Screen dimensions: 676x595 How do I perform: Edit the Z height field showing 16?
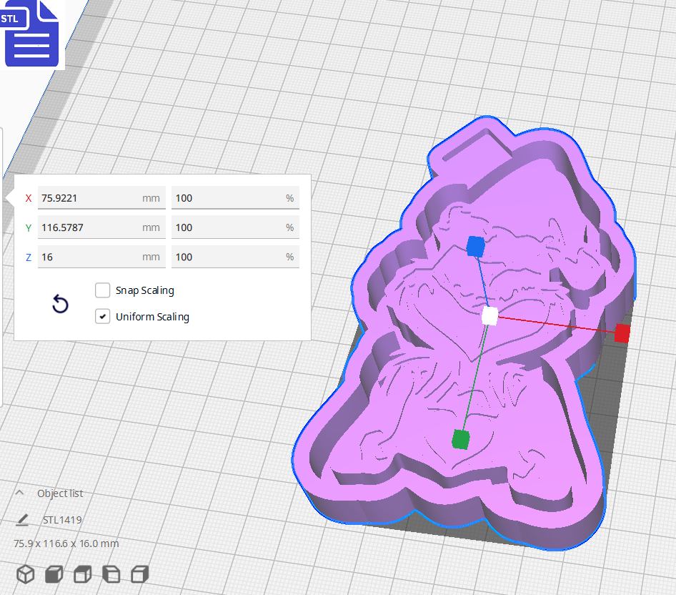[x=101, y=257]
